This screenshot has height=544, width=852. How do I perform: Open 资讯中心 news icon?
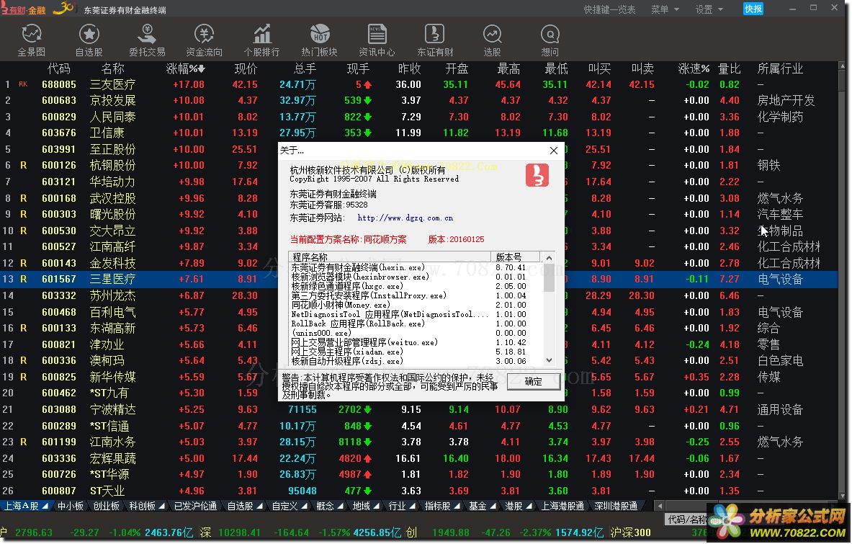[x=377, y=40]
